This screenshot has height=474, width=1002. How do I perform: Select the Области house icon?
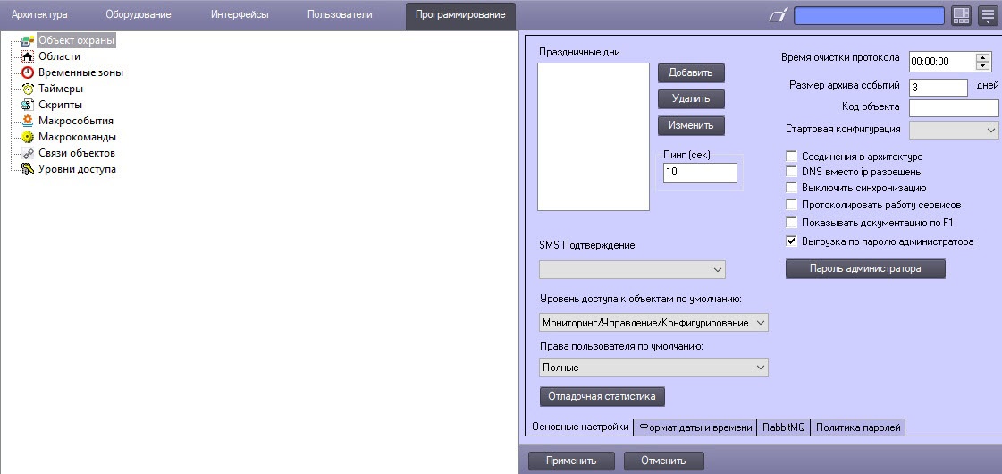(x=28, y=56)
